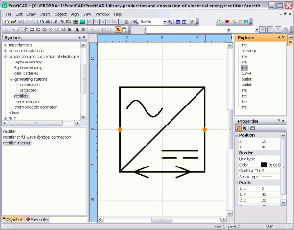Click the Print icon
294x230 pixels.
coord(48,22)
